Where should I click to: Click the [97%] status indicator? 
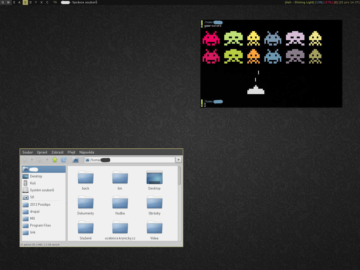[329, 2]
